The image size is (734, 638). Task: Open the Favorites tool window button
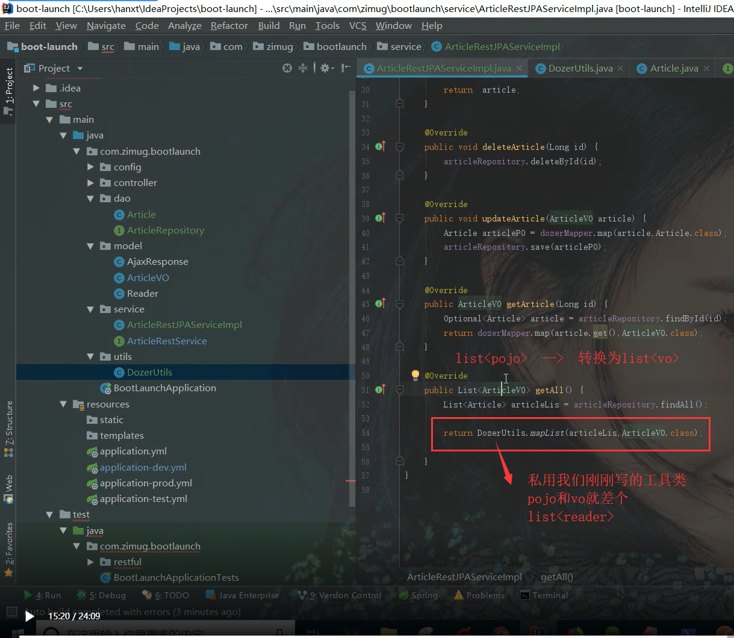tap(8, 549)
